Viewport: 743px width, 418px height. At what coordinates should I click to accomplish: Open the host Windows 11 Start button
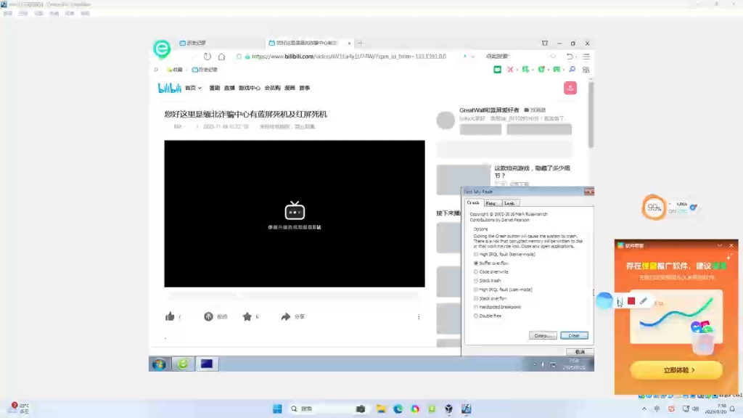[277, 409]
